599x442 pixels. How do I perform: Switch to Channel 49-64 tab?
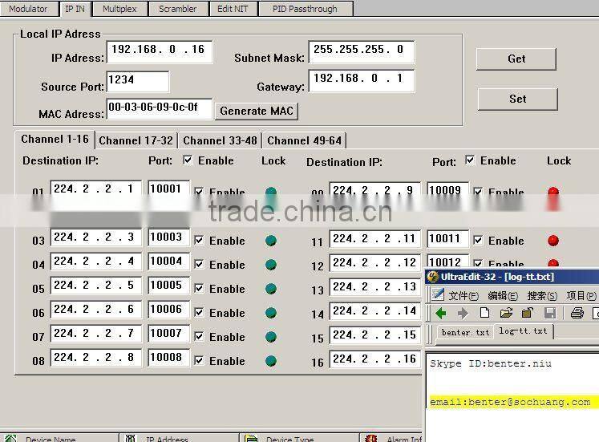pos(304,140)
